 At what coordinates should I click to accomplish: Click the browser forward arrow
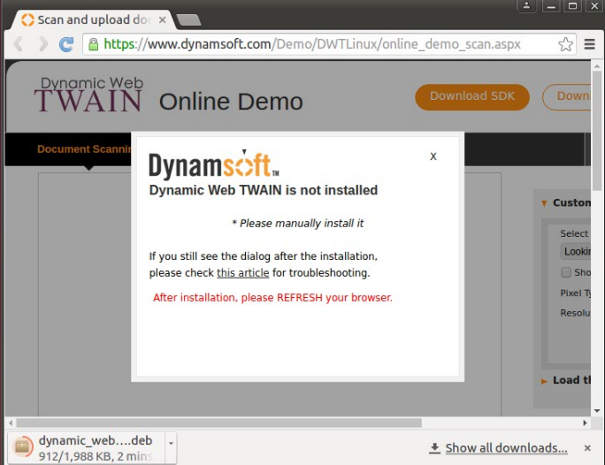pyautogui.click(x=42, y=44)
